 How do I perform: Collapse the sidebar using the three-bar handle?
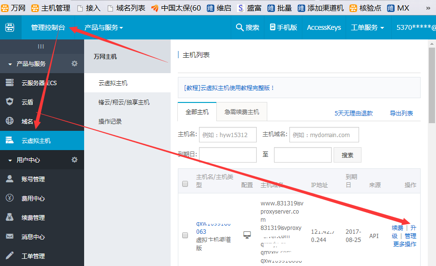[x=41, y=47]
